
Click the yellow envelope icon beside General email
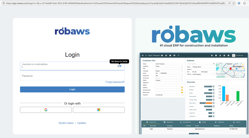click(x=182, y=90)
